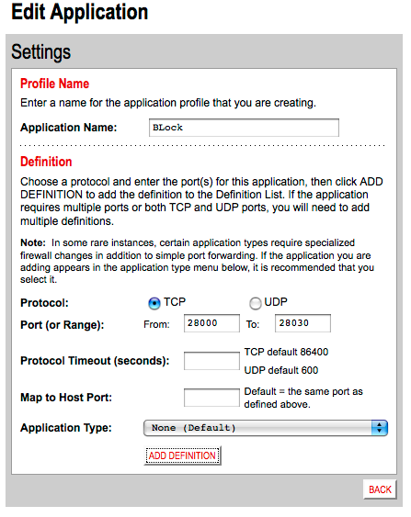Select the TCP protocol radio button
411x517 pixels.
click(x=154, y=303)
